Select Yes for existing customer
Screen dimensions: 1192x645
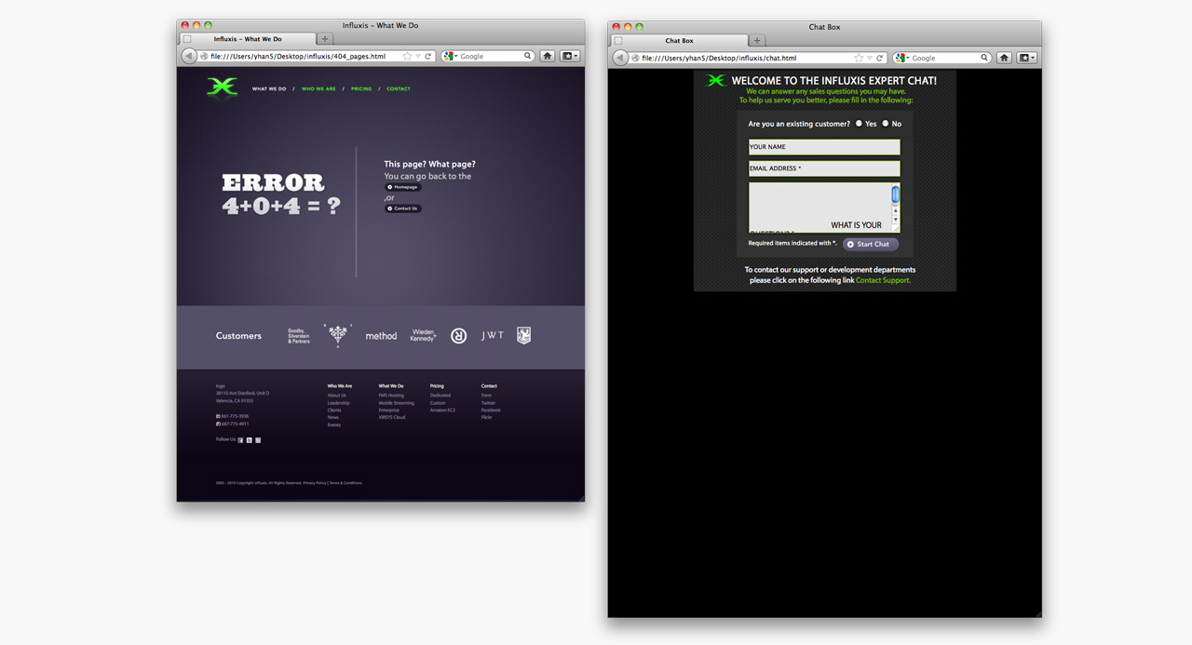tap(860, 123)
